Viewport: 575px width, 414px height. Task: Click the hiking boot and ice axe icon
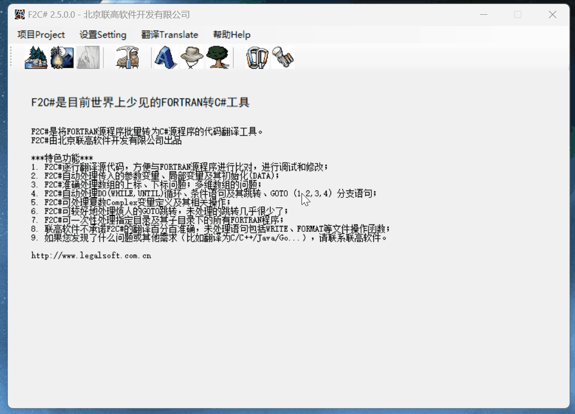[x=127, y=57]
